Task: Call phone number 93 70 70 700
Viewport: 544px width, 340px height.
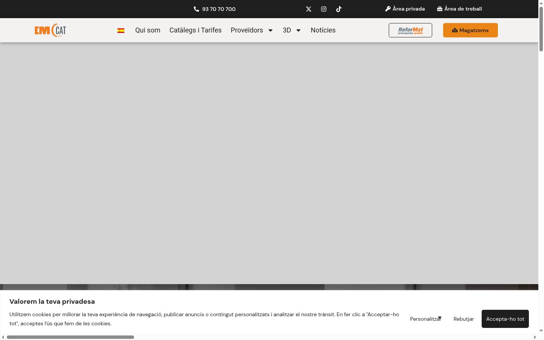Action: (219, 9)
